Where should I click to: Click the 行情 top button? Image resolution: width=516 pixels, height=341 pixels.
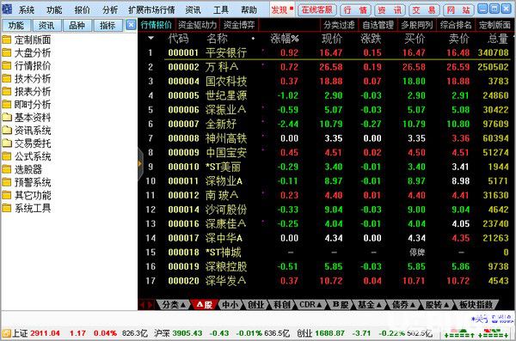355,9
